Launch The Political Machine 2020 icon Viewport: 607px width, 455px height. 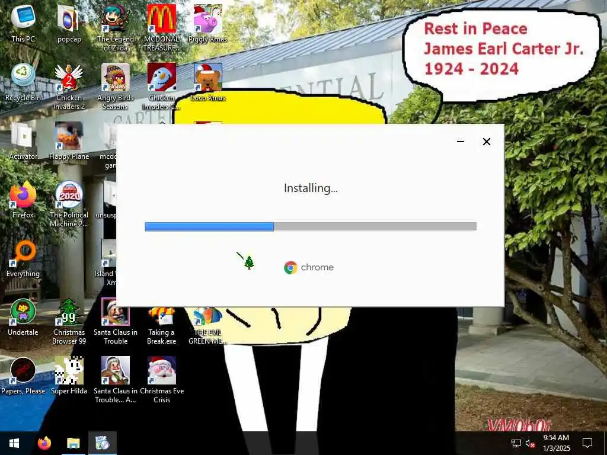[x=69, y=204]
